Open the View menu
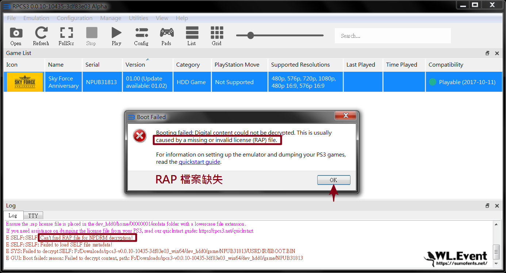 [162, 18]
